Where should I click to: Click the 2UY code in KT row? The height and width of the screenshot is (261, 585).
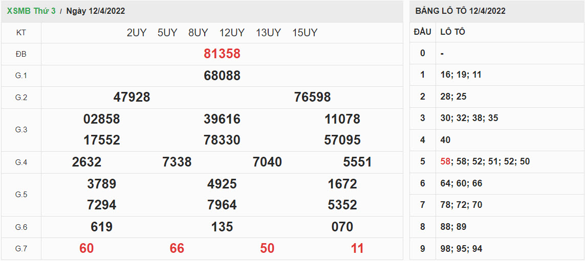point(136,33)
